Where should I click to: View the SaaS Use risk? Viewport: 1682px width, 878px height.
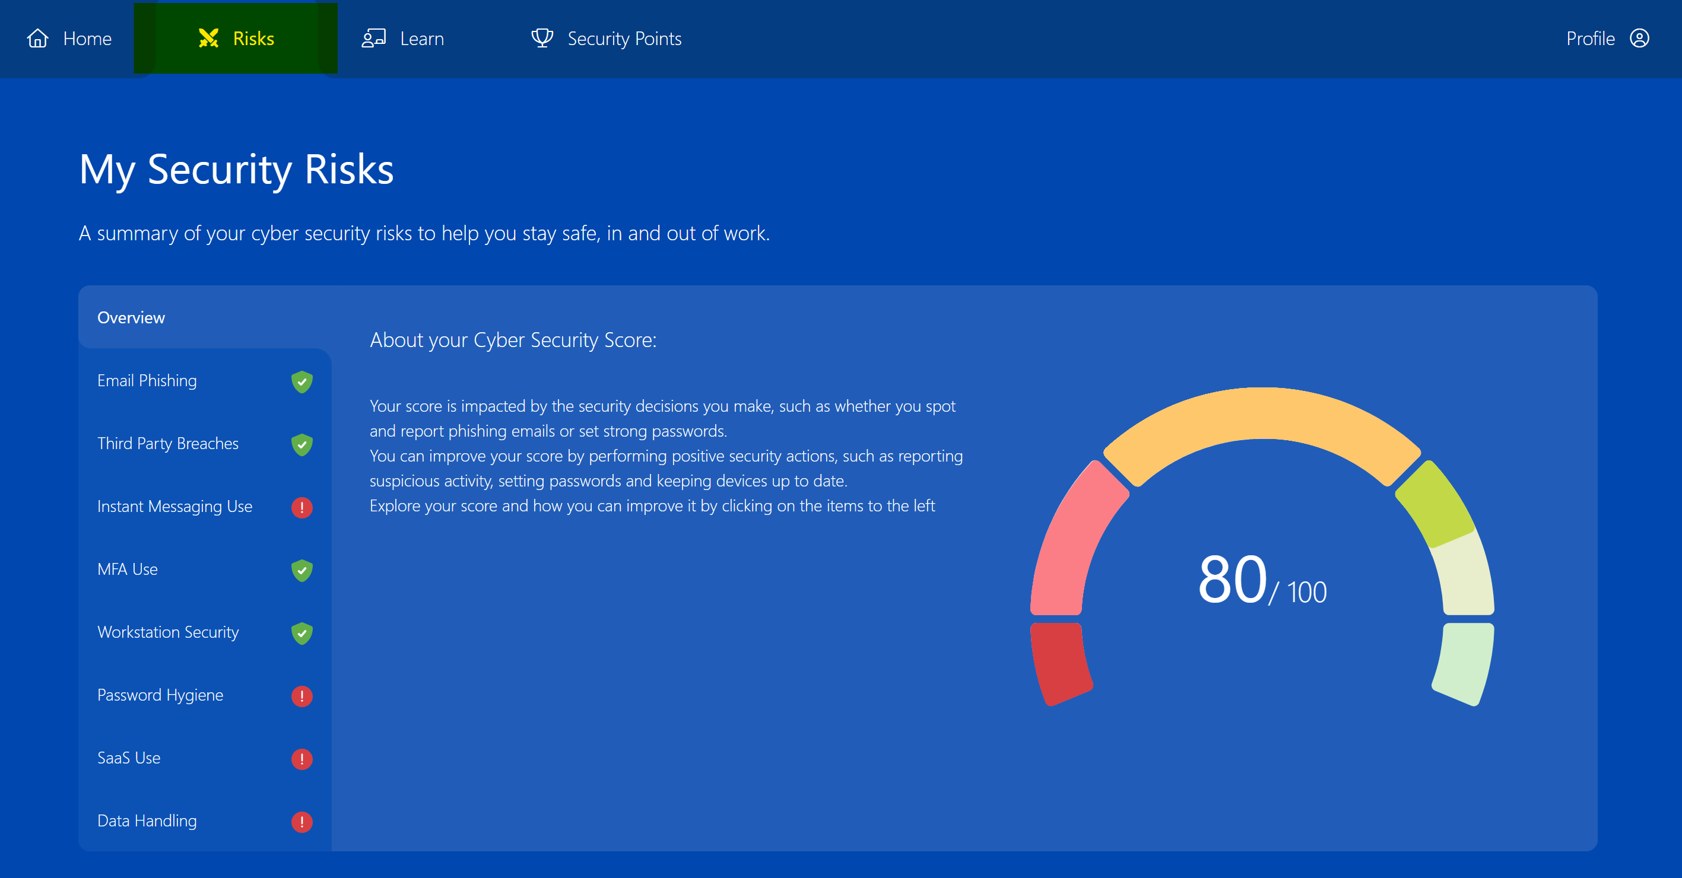coord(205,758)
